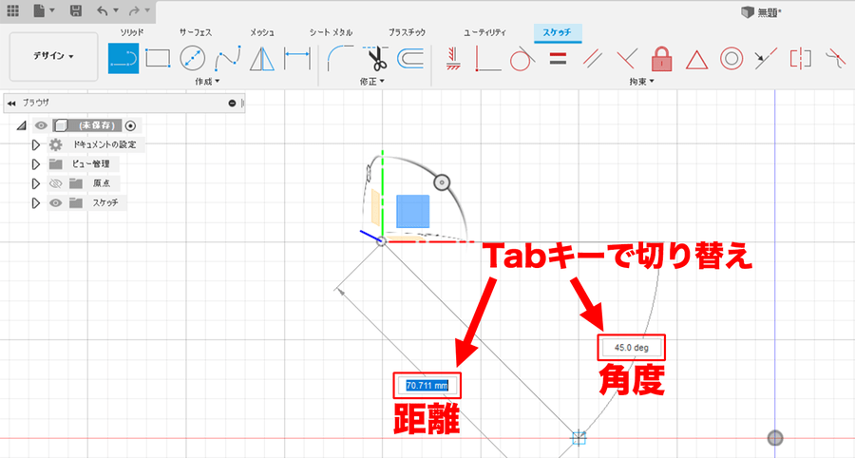Click the 45.0 deg angle field
The width and height of the screenshot is (855, 458).
coord(632,348)
